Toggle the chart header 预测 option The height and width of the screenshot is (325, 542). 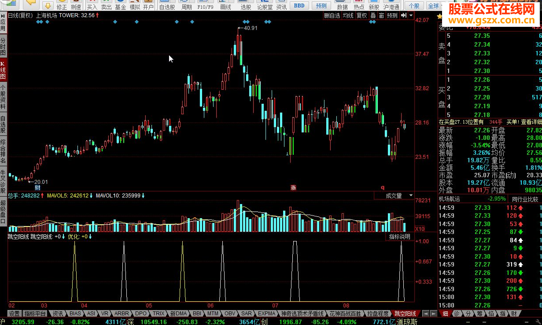tap(392, 15)
